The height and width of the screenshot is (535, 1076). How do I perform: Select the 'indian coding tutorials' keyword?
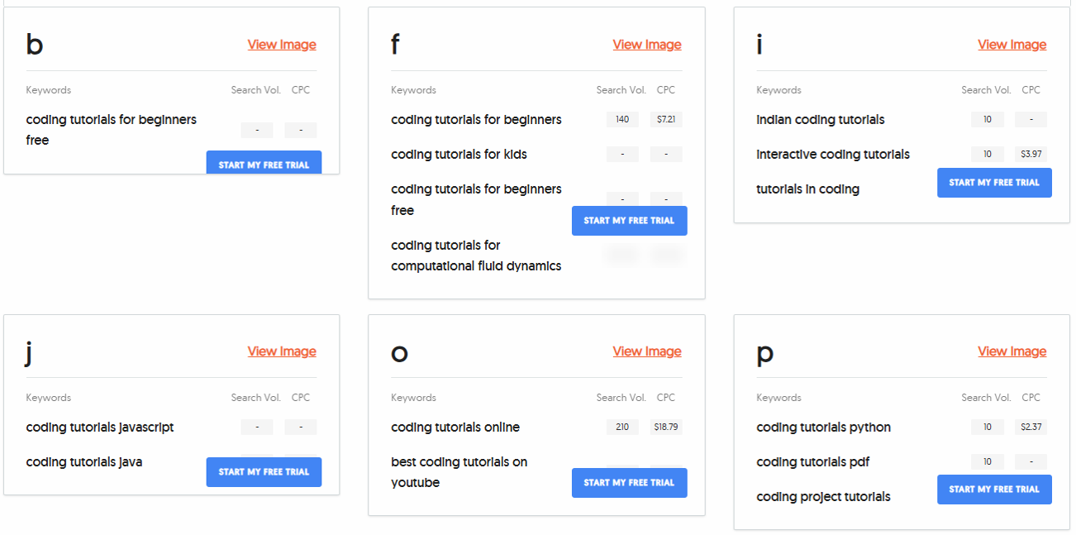tap(820, 120)
